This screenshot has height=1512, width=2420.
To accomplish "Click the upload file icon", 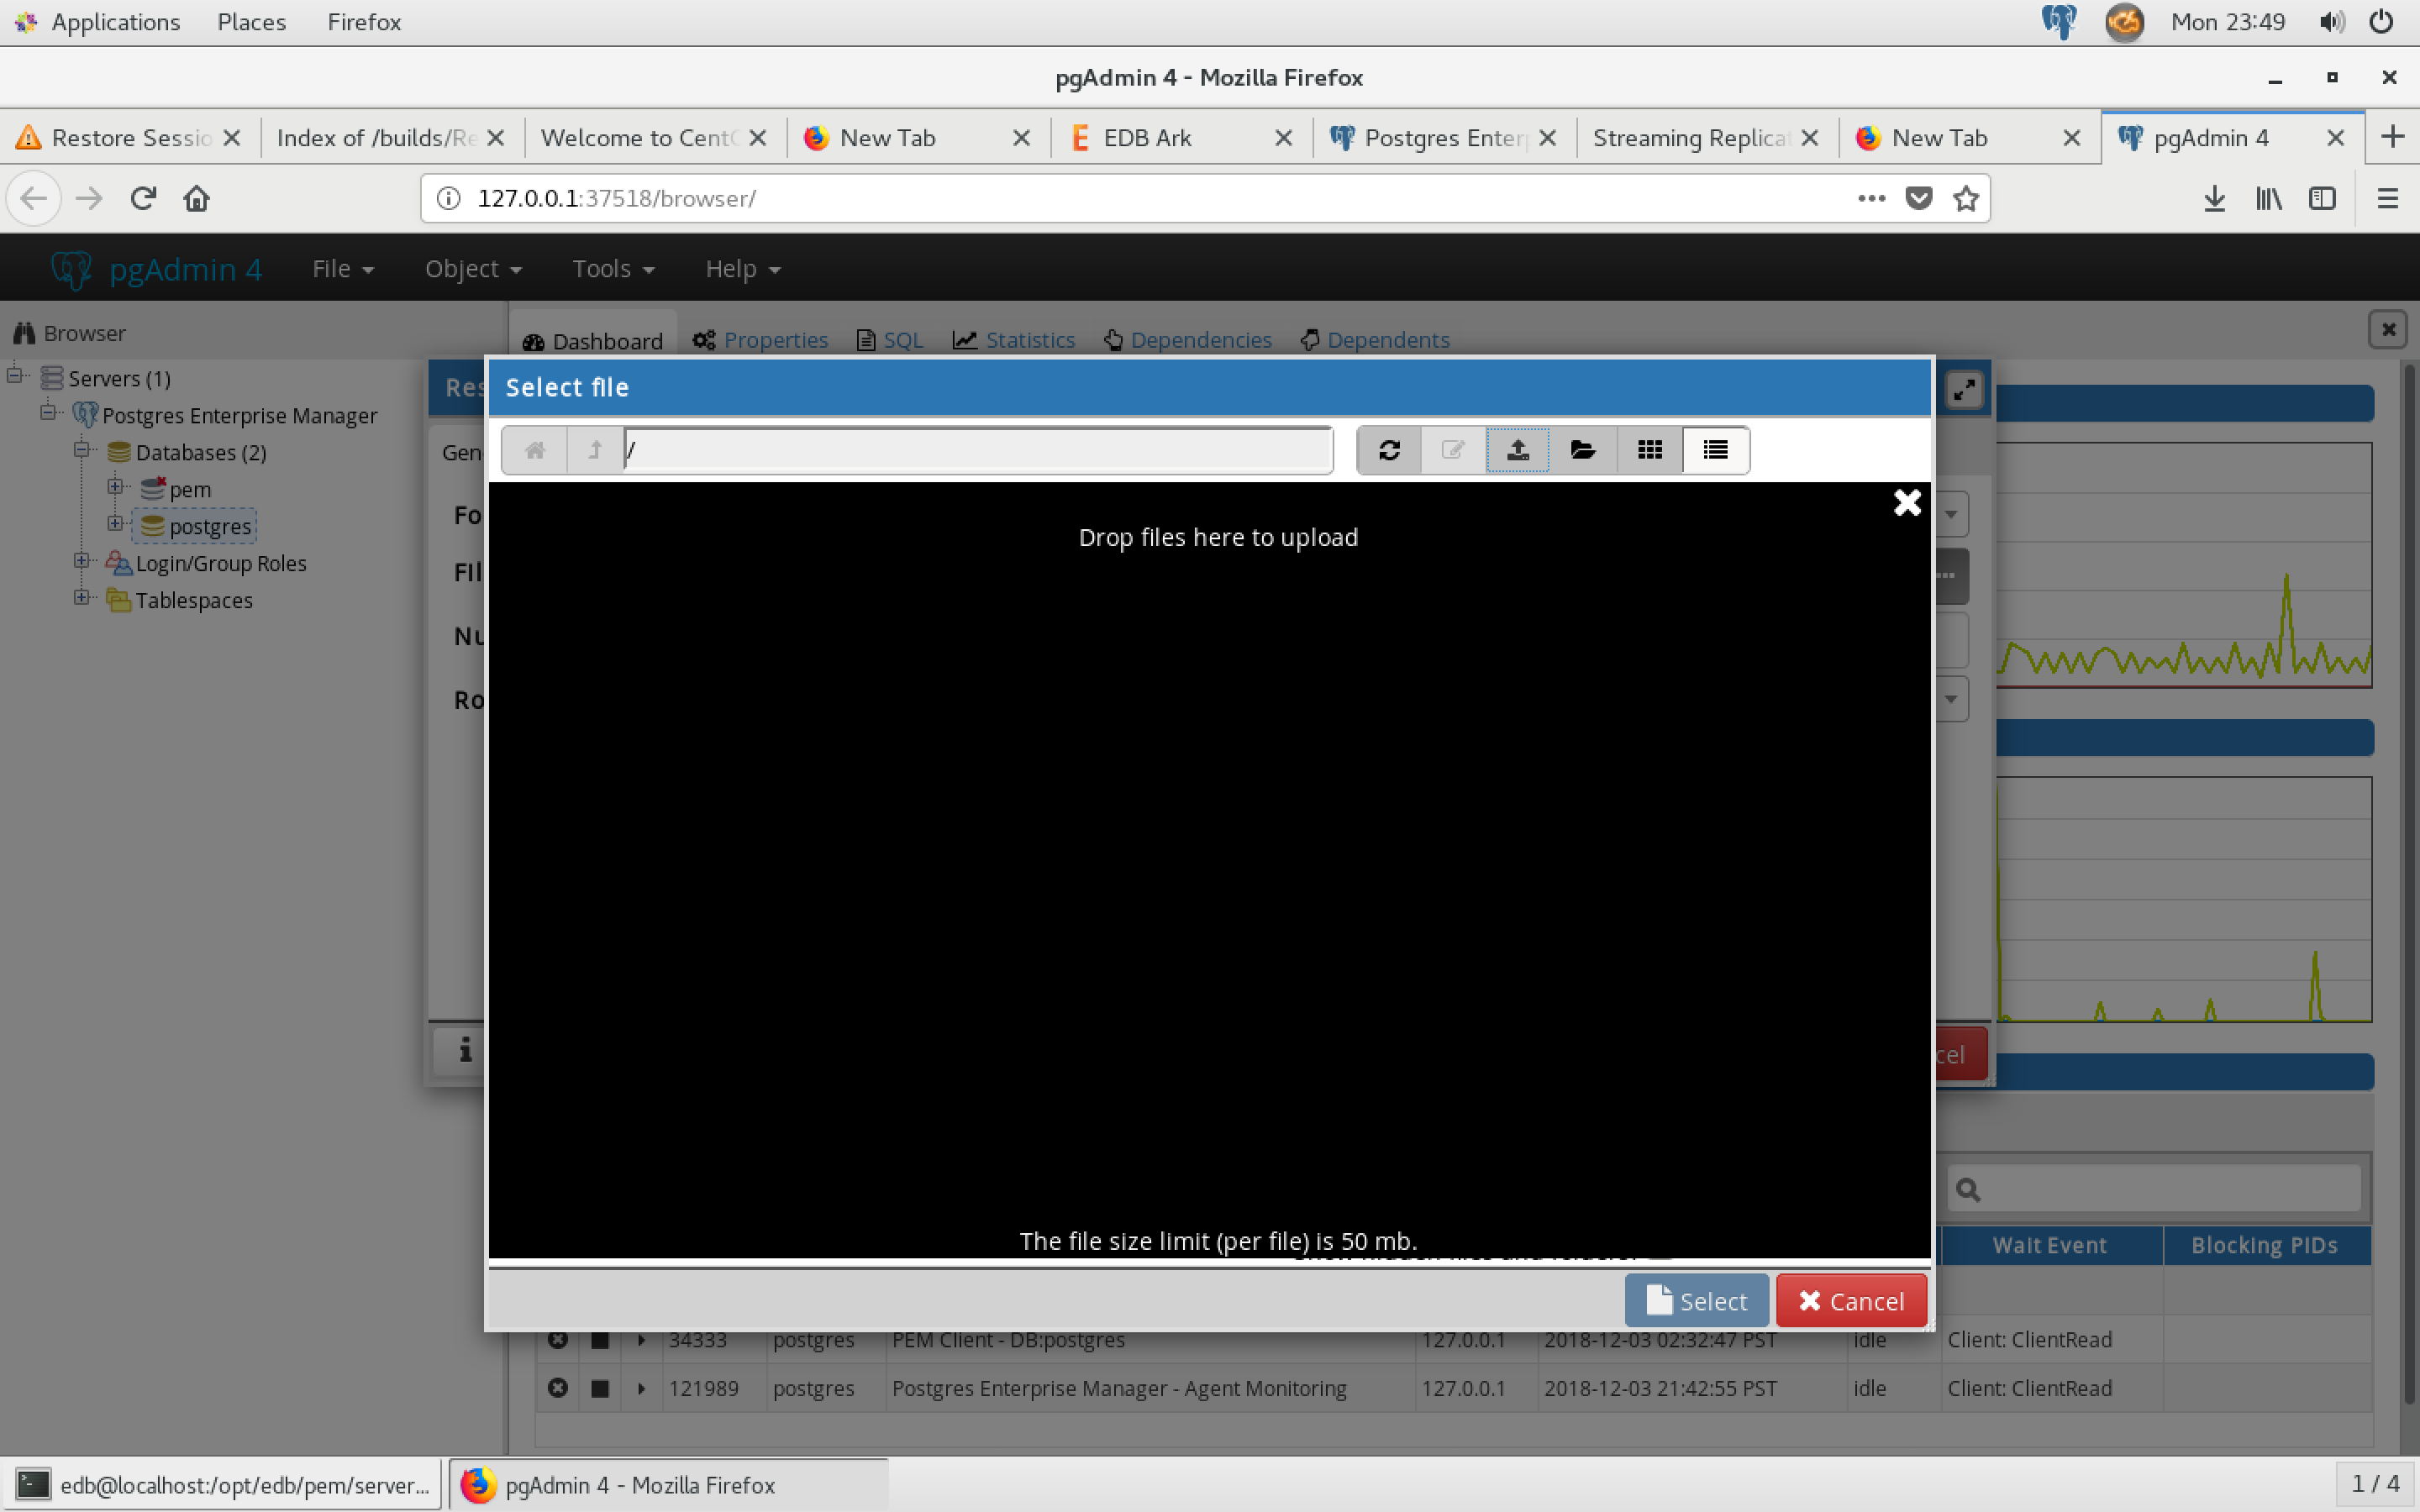I will point(1517,450).
